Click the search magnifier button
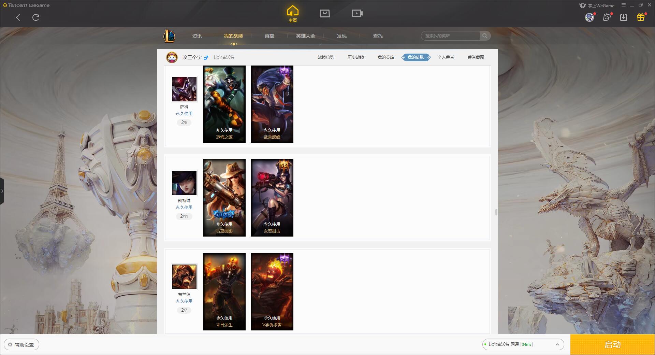655x355 pixels. coord(485,36)
